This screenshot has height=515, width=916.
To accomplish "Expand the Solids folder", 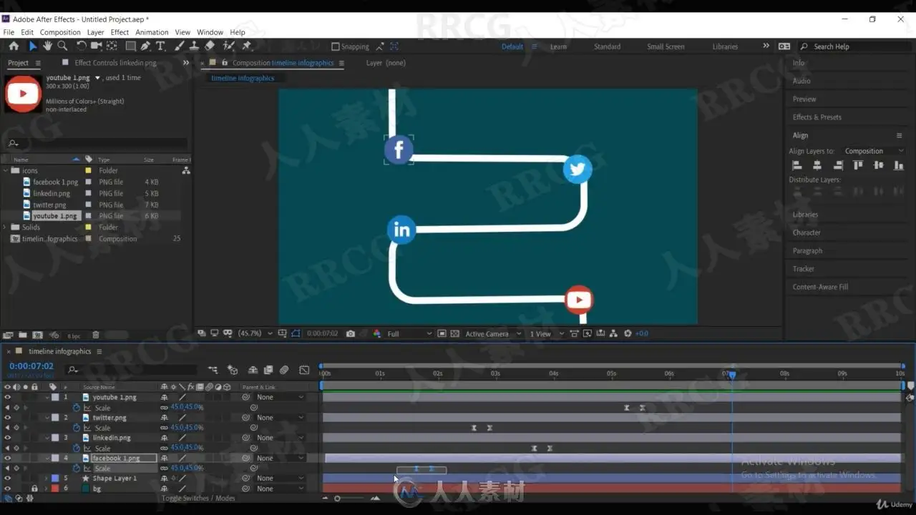I will (6, 227).
